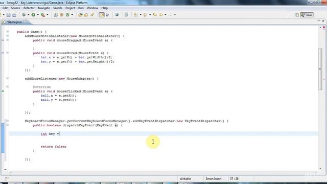This screenshot has height=184, width=327.
Task: Click the New Java Package icon
Action: click(61, 15)
